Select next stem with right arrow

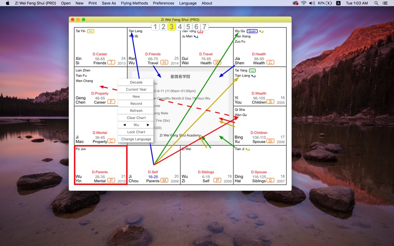click(x=148, y=125)
